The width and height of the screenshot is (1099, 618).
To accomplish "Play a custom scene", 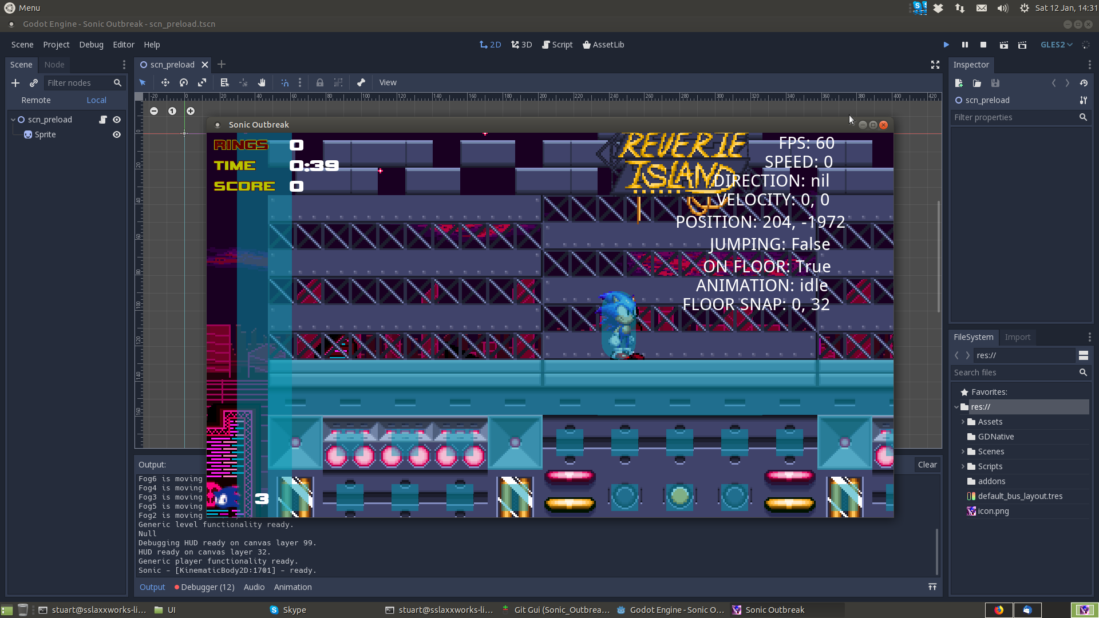I will (1022, 45).
